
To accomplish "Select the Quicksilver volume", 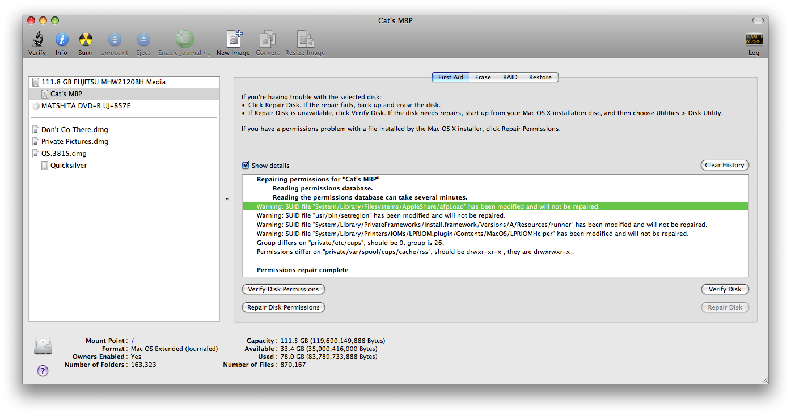I will [x=124, y=166].
